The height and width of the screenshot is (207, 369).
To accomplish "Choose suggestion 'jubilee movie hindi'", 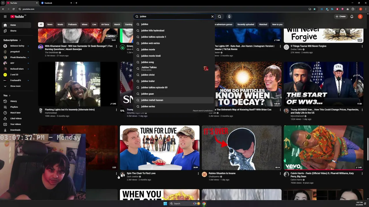I will [x=174, y=56].
